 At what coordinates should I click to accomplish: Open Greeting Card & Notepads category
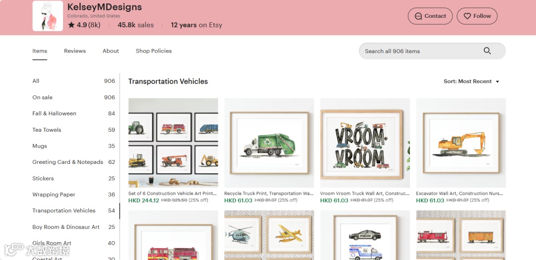pos(67,162)
